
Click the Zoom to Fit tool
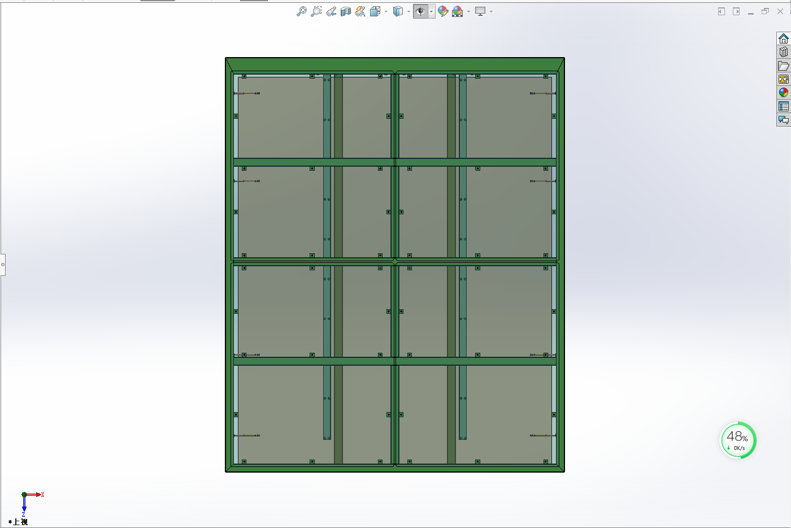[x=302, y=11]
